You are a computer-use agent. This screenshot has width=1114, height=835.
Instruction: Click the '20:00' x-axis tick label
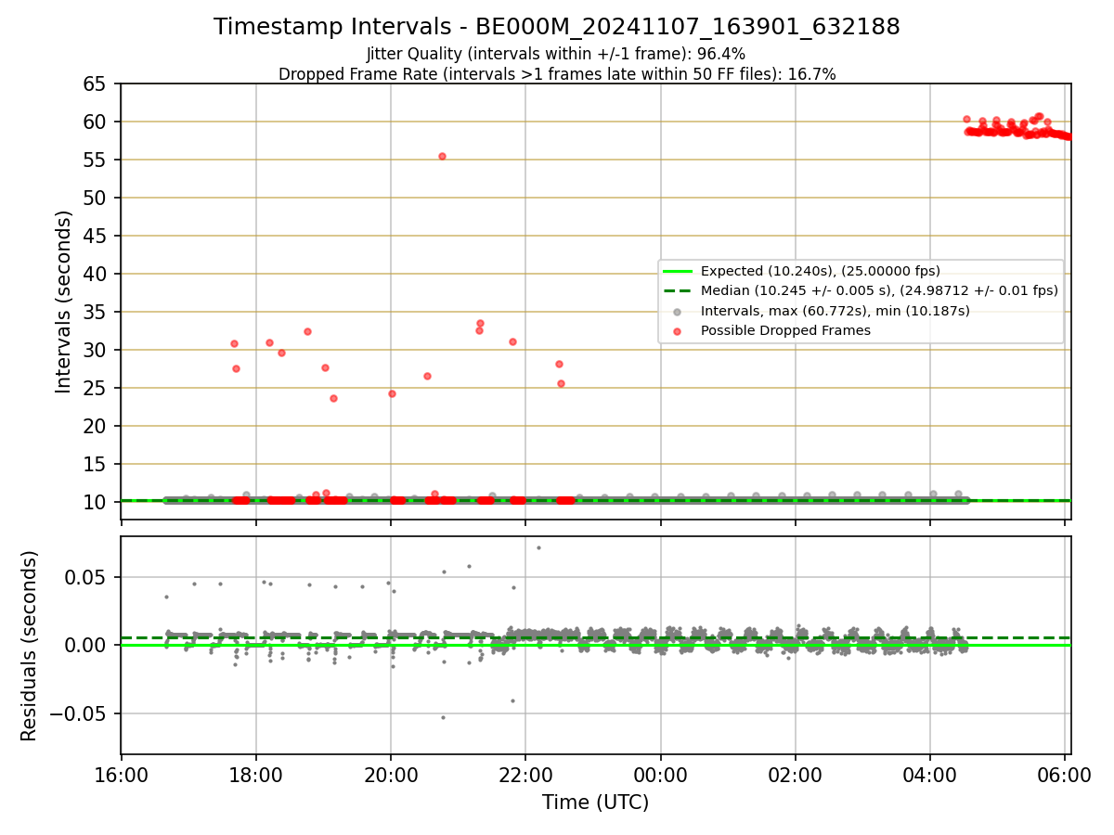click(391, 774)
